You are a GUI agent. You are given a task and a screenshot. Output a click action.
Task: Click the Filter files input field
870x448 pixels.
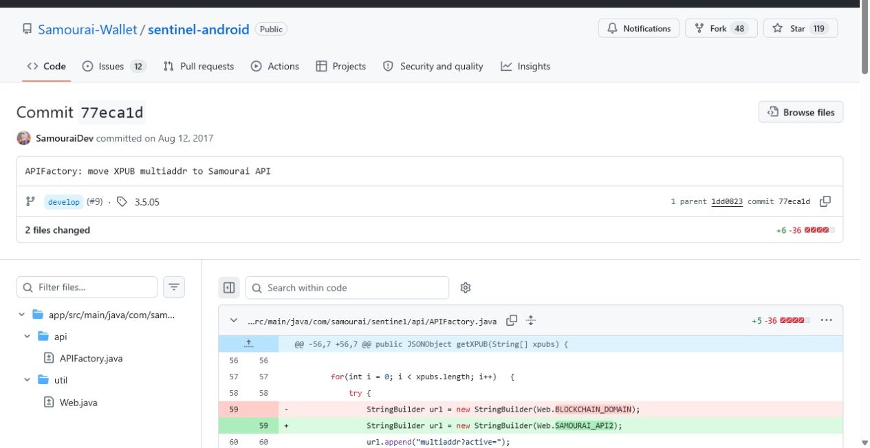87,287
